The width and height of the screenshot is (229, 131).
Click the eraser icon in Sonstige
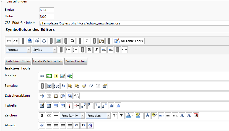click(x=91, y=86)
